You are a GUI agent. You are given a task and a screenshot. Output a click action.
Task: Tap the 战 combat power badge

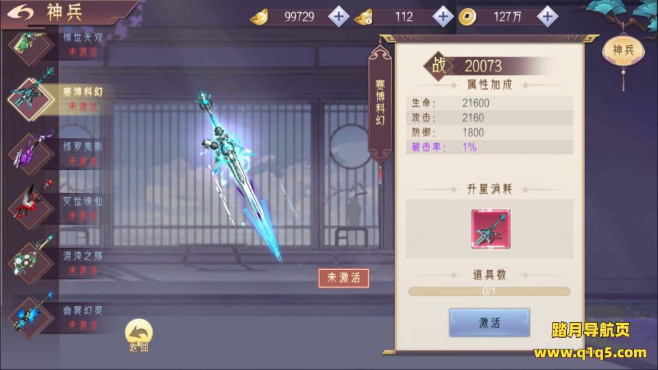[x=439, y=65]
